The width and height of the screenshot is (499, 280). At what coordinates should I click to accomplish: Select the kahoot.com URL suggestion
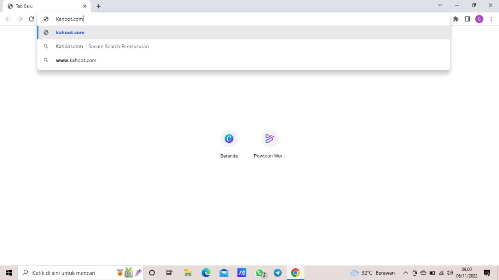[x=244, y=33]
